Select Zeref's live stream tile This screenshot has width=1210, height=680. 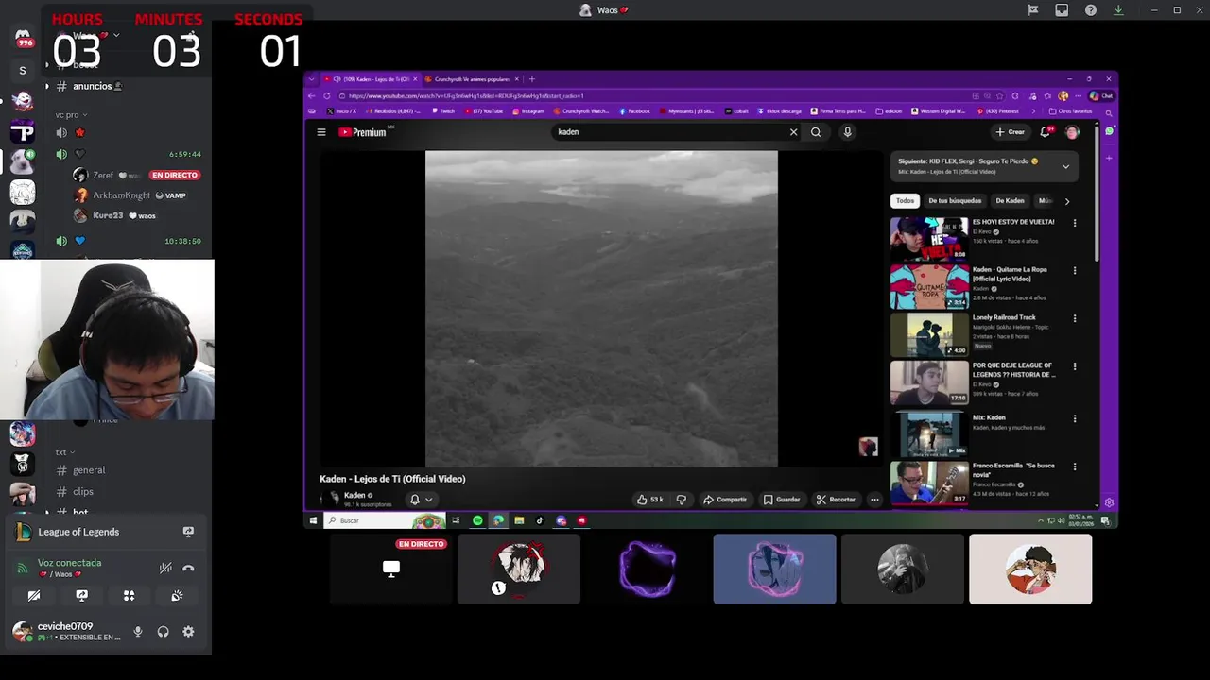390,569
